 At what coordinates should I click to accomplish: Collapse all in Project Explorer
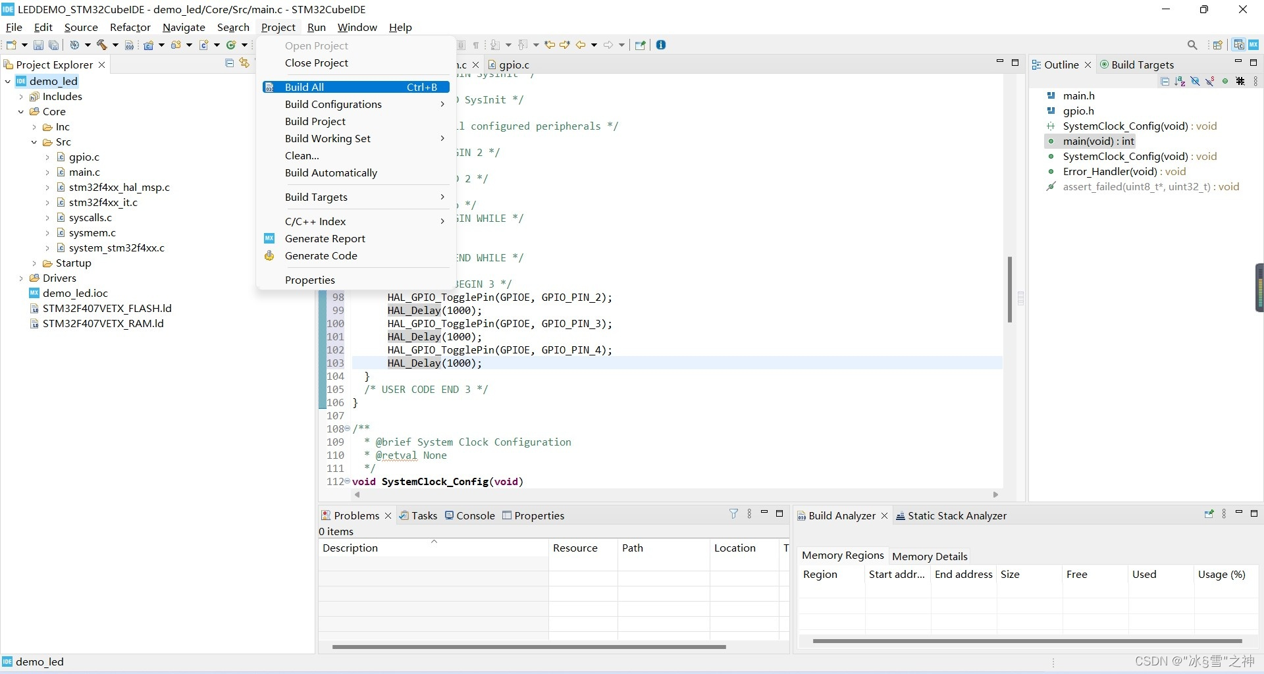pos(230,63)
